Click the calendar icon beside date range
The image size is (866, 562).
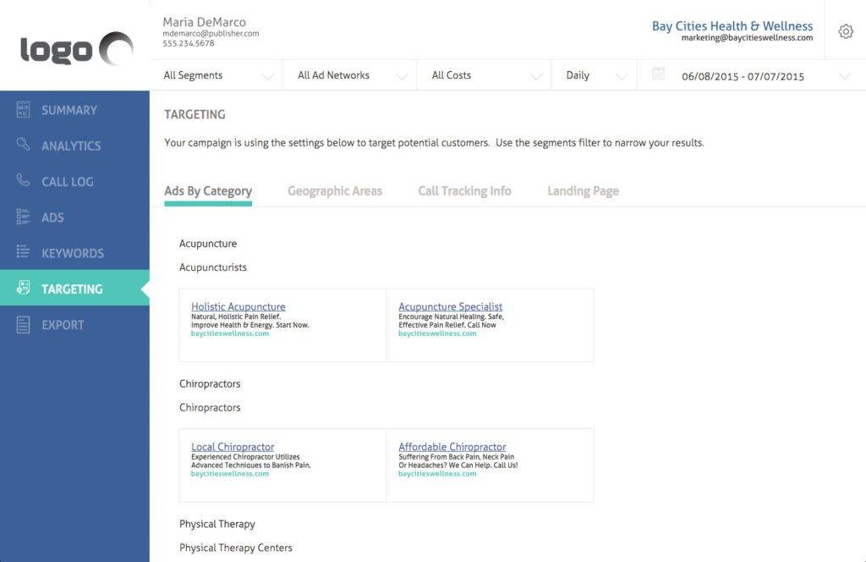tap(658, 74)
